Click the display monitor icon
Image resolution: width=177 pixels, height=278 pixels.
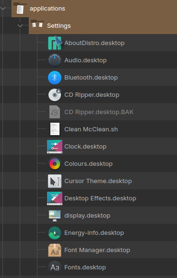point(55,216)
